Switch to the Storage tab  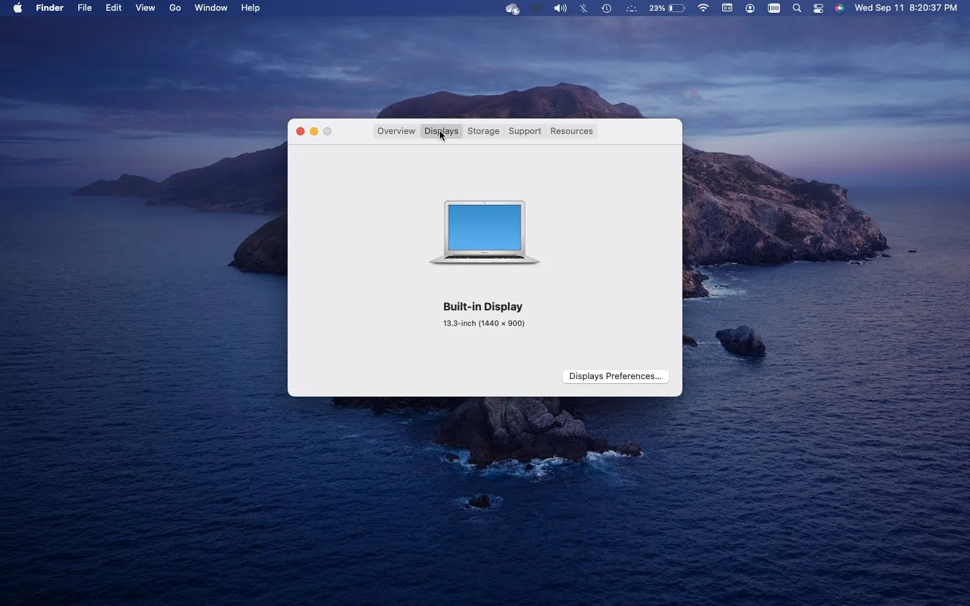484,131
